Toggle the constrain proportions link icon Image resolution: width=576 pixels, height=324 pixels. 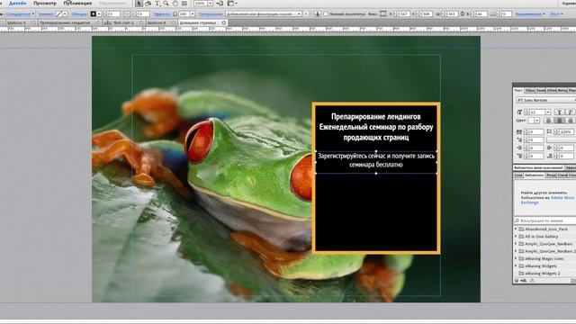pos(463,14)
